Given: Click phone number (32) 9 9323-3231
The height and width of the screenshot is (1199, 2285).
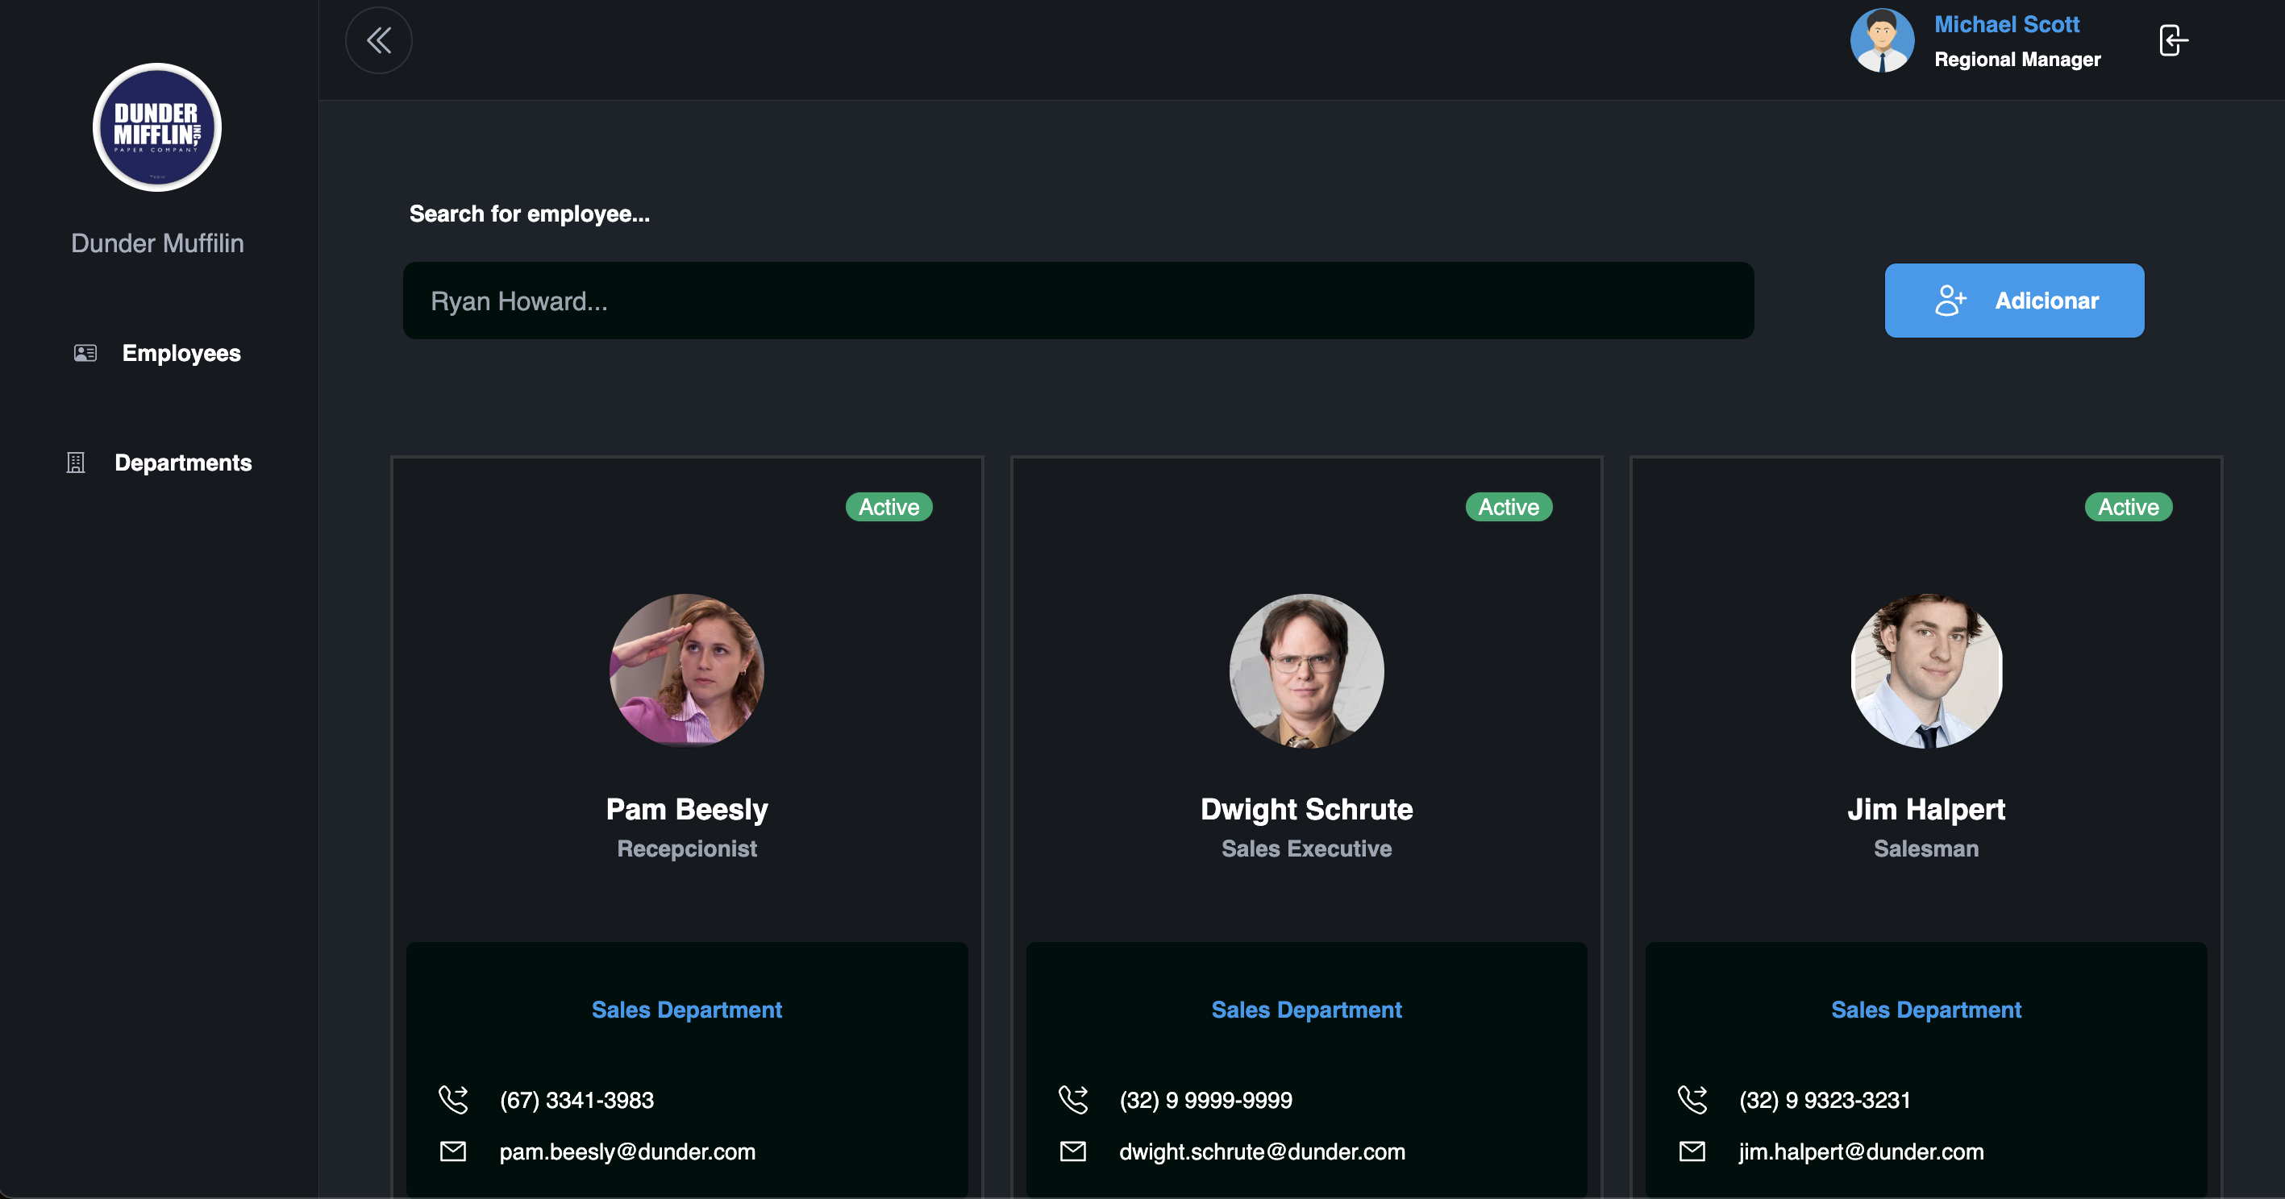Looking at the screenshot, I should click(1825, 1100).
